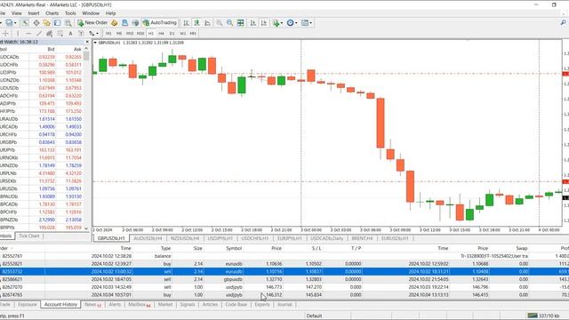Open the Strategy Tester magnifier icon

coord(68,23)
